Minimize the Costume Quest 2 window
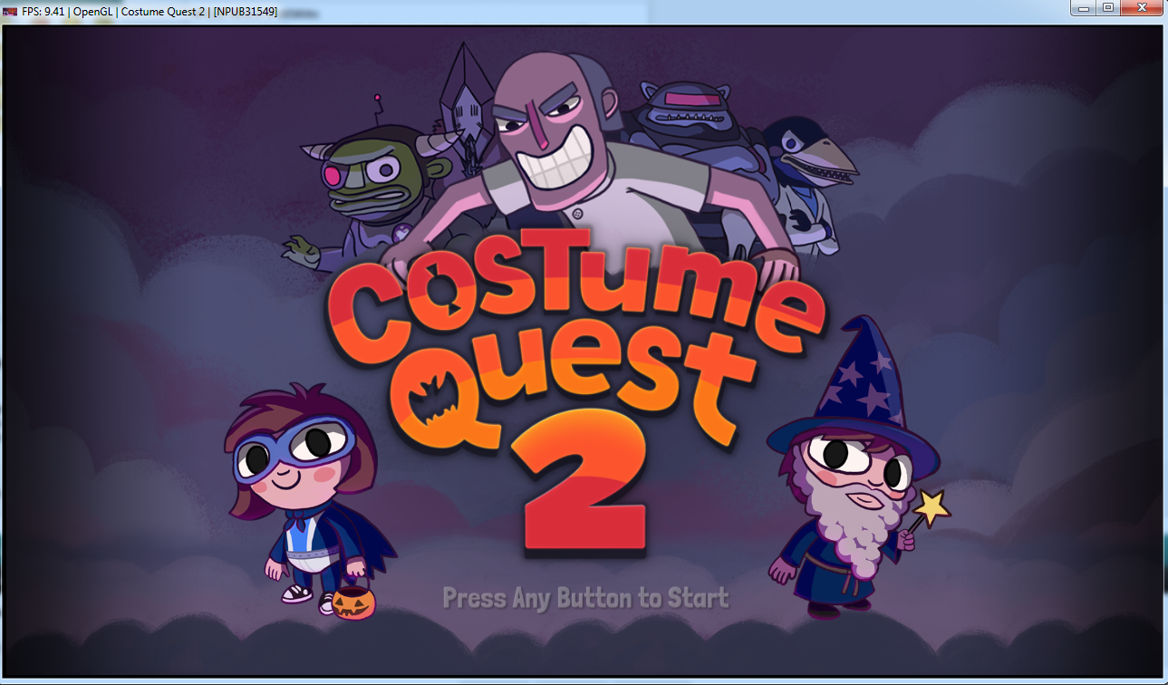The width and height of the screenshot is (1168, 685). [x=1084, y=8]
